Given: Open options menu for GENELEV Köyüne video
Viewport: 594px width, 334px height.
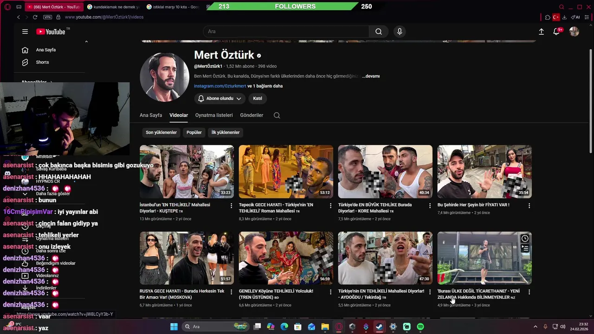Looking at the screenshot, I should [x=331, y=292].
